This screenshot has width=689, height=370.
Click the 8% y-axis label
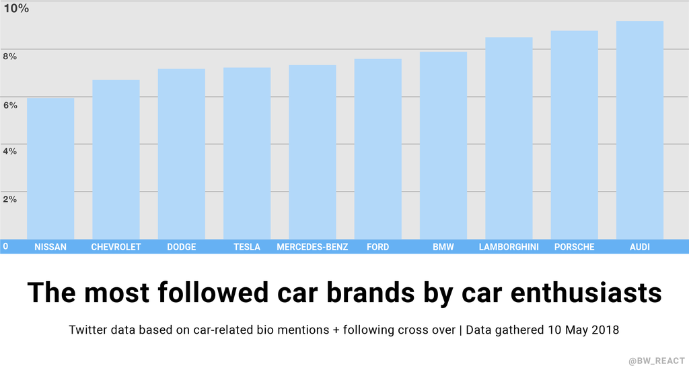click(x=9, y=57)
